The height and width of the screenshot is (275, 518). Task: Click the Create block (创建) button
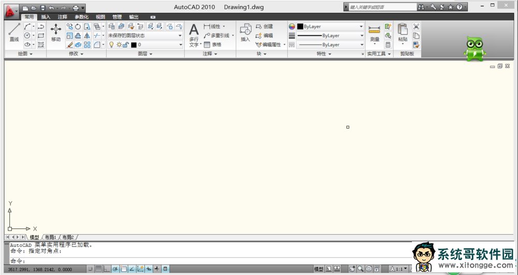[x=264, y=26]
